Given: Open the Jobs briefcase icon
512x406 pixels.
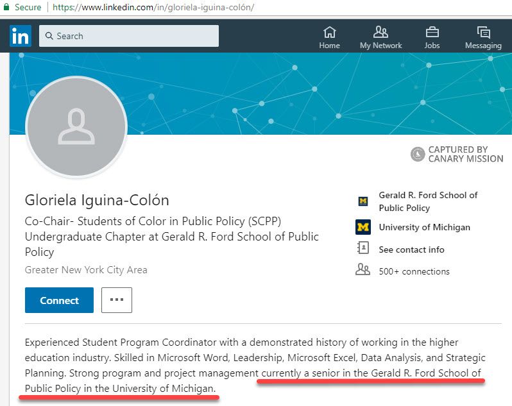Looking at the screenshot, I should pos(432,33).
